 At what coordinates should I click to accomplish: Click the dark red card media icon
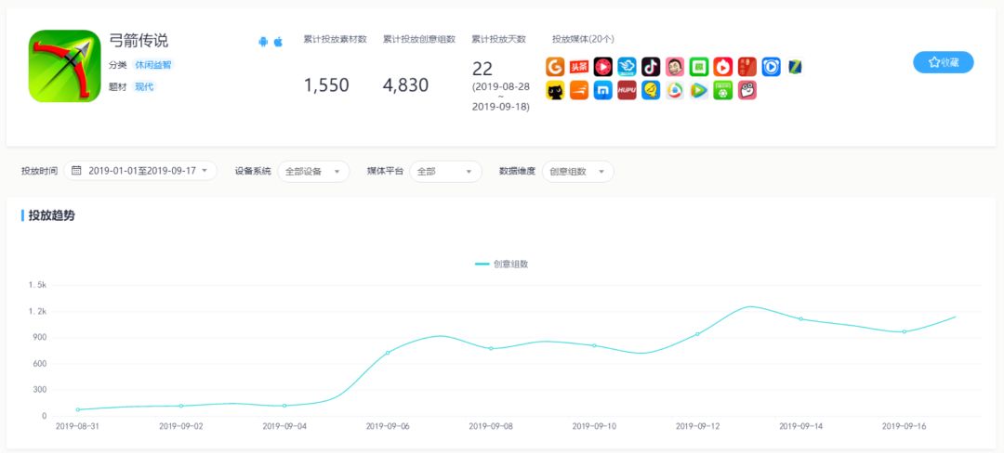pyautogui.click(x=747, y=67)
